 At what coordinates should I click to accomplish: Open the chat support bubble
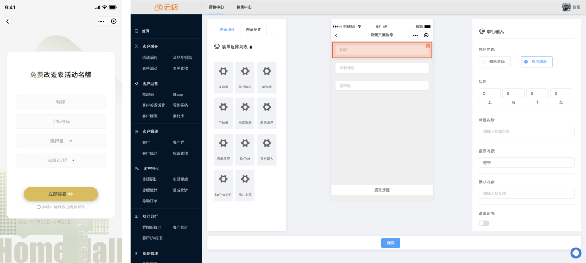click(x=576, y=253)
